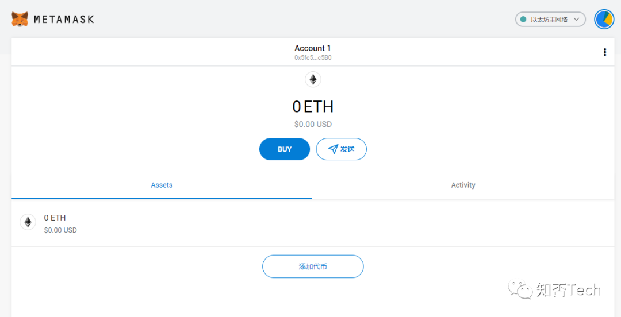
Task: Open the three-dot account options menu
Action: 605,52
